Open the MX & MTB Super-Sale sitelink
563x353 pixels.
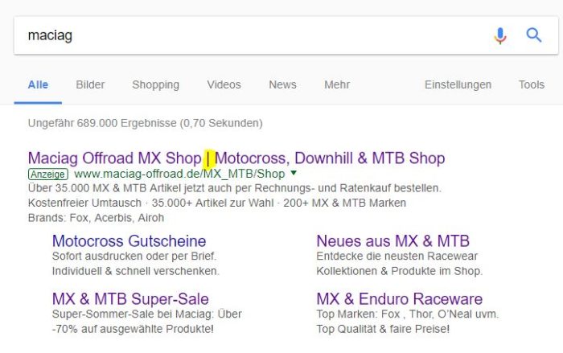[x=130, y=299]
